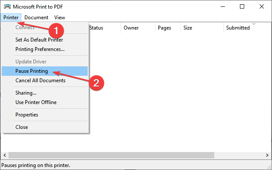Viewport: 272px width, 170px height.
Task: Click the resize grip in the status bar
Action: click(269, 167)
